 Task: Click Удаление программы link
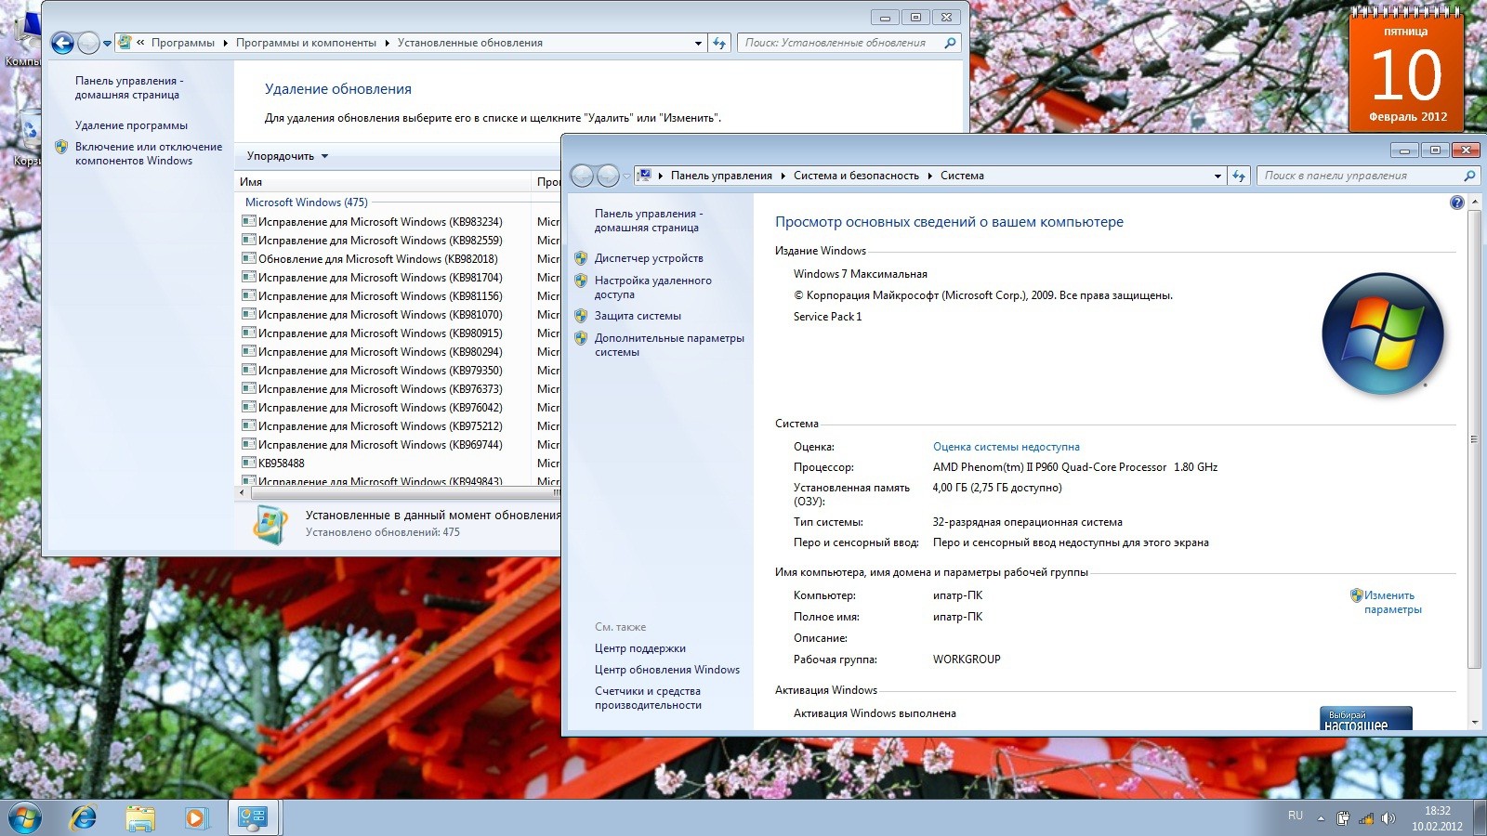pyautogui.click(x=131, y=125)
